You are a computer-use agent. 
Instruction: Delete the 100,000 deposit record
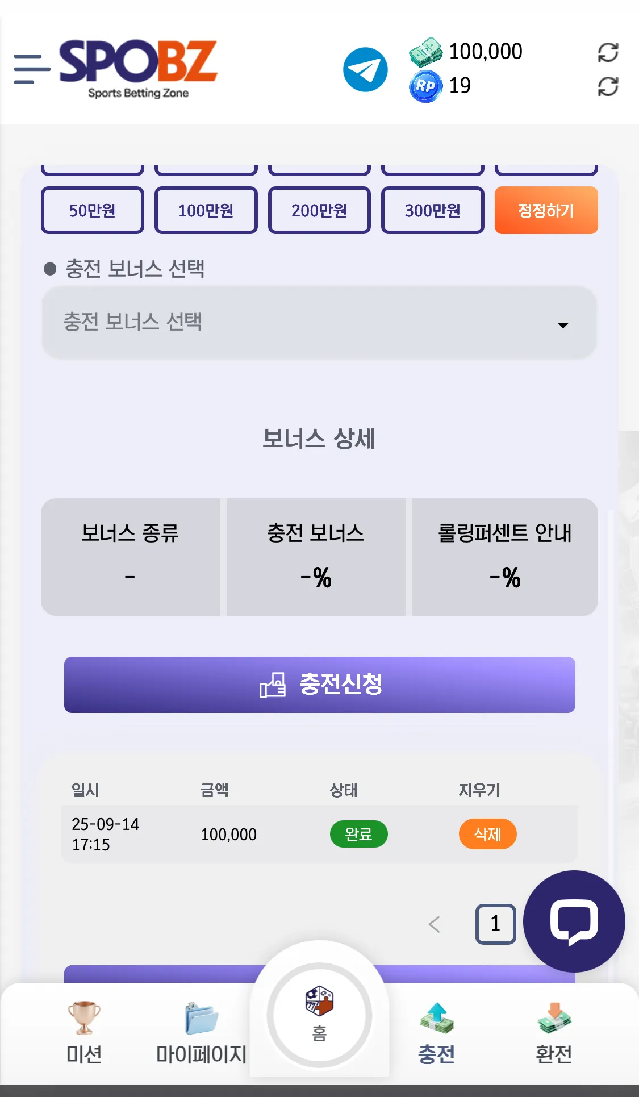487,834
